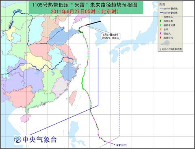Click the callout showing 990hPa, 16m/s
Viewport: 195px width, 149px height.
tap(110, 37)
